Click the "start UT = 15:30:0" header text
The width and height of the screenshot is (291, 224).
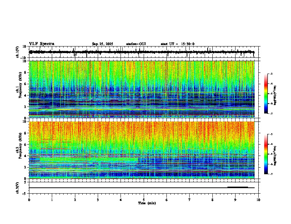pyautogui.click(x=177, y=44)
